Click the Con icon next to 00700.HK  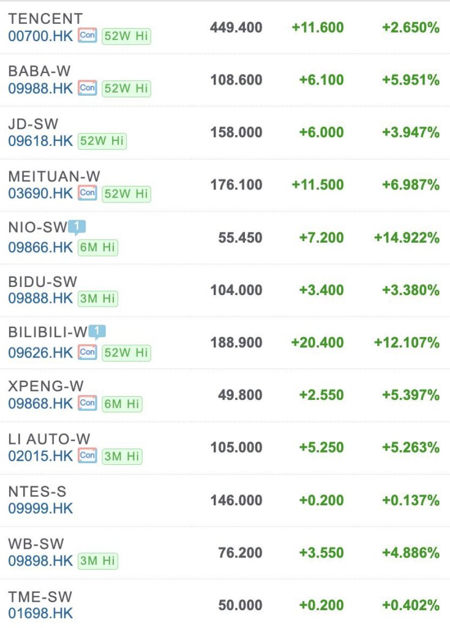[x=88, y=36]
